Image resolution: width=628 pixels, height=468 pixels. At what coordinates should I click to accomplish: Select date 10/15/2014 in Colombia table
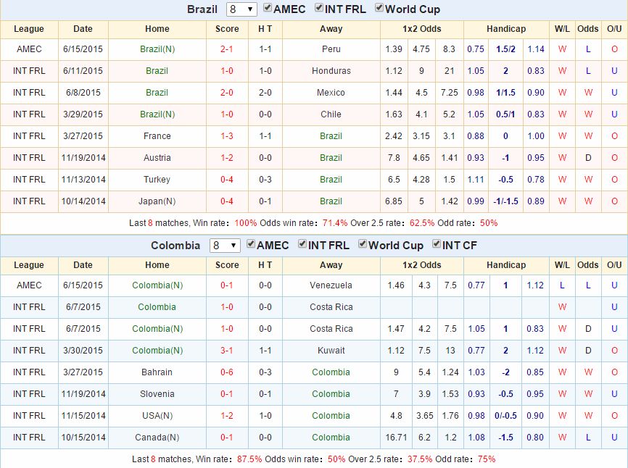click(83, 437)
